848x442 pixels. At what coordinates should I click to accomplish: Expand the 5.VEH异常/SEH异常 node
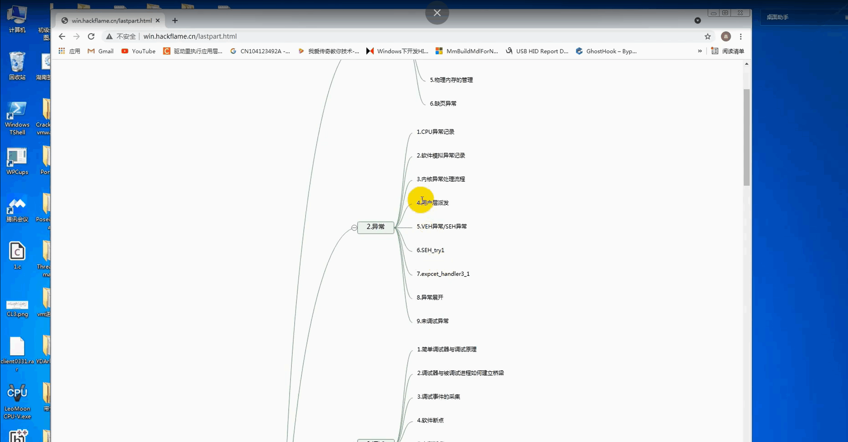(x=441, y=226)
